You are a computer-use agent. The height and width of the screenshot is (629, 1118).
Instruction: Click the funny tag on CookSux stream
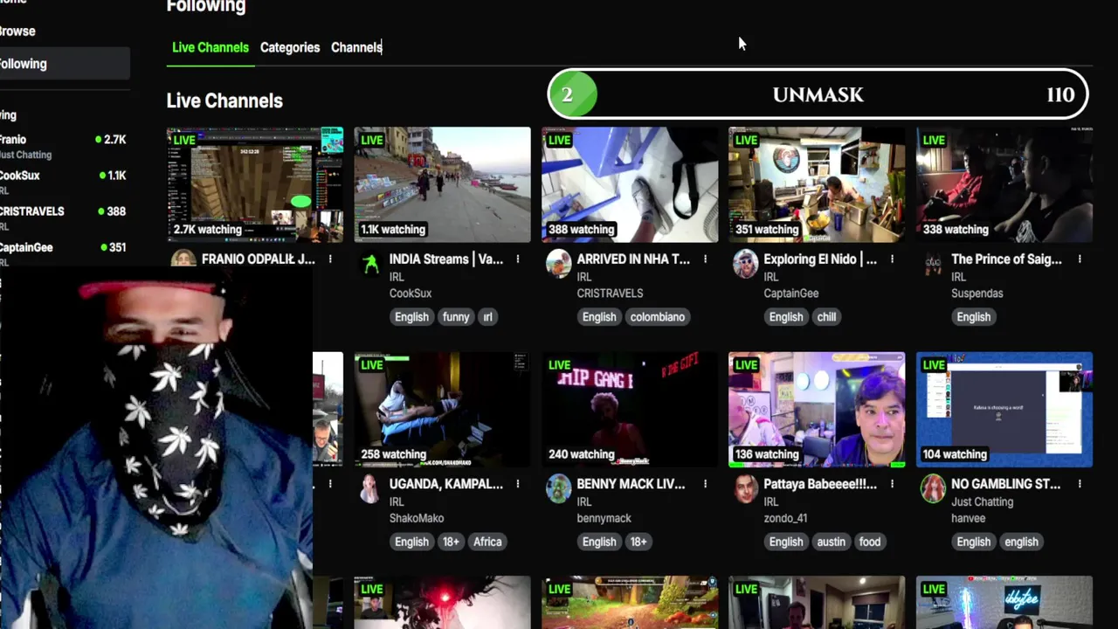click(x=456, y=317)
